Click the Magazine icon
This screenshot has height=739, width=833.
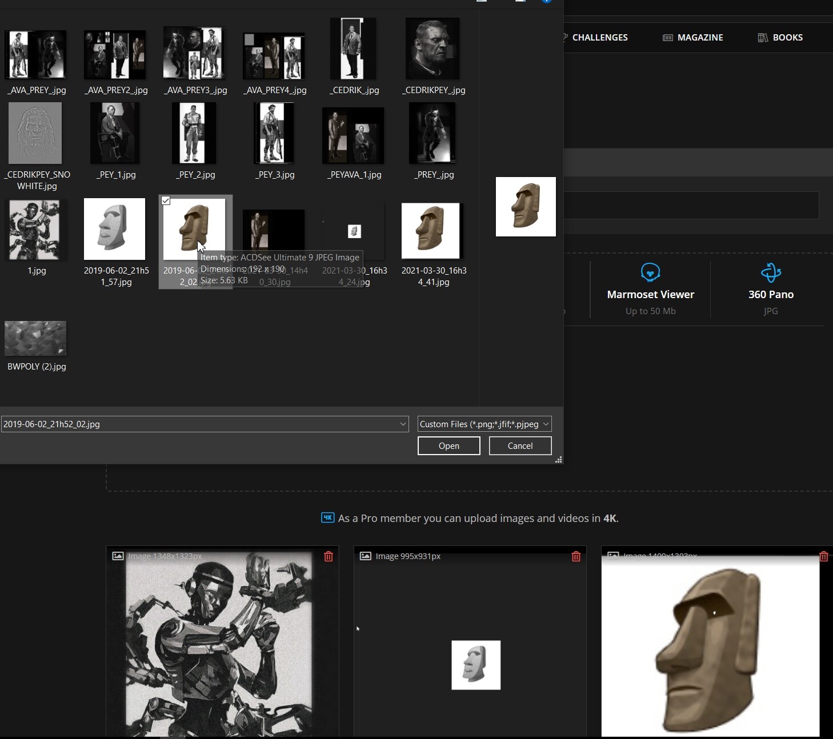668,38
